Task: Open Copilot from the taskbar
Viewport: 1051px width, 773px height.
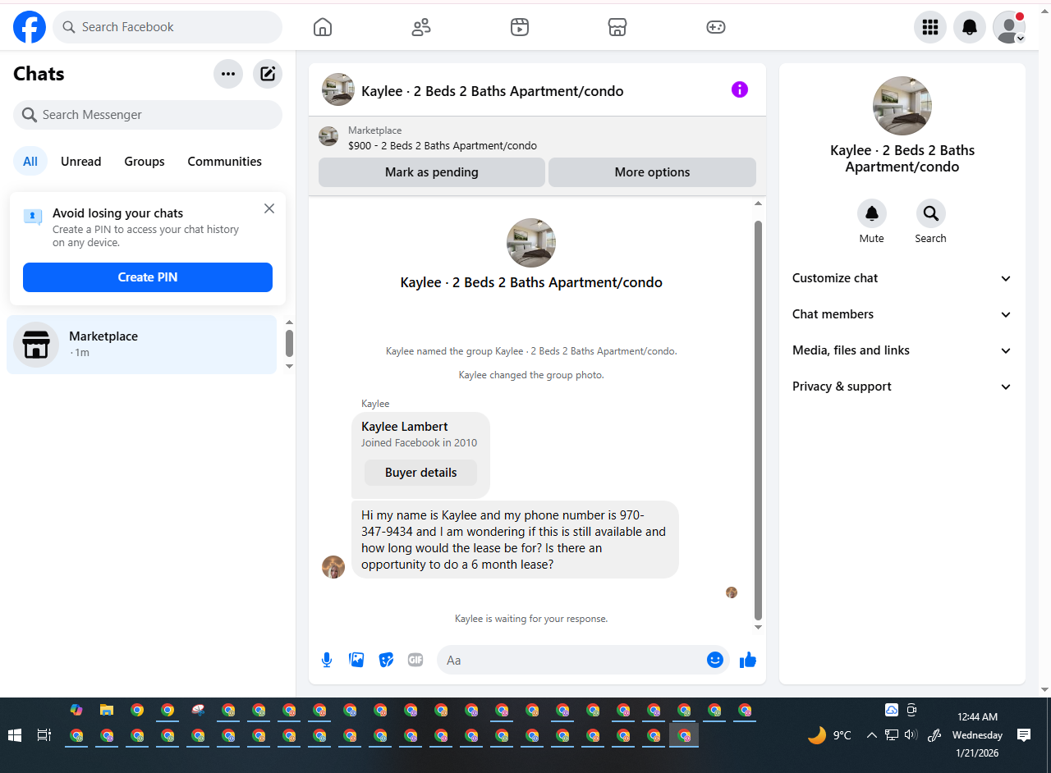Action: point(76,710)
